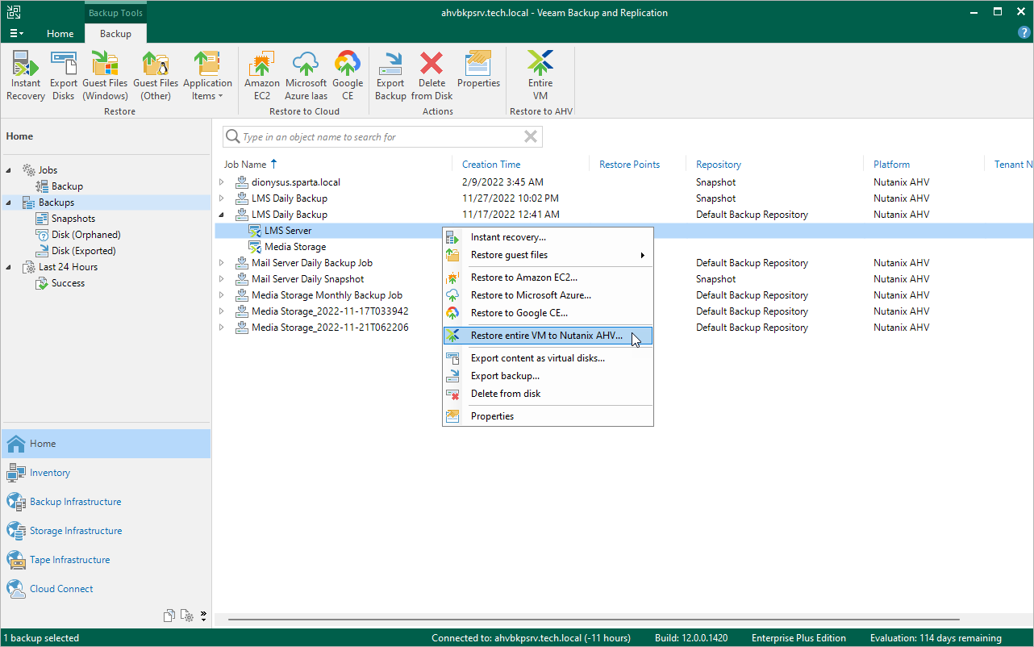
Task: Choose Restore to Amazon EC2 menu item
Action: [x=548, y=278]
